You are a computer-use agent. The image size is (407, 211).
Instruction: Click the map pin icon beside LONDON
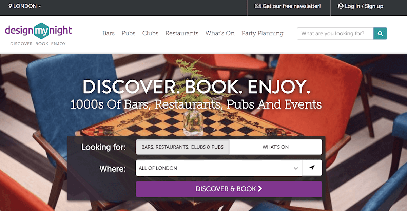pos(10,6)
